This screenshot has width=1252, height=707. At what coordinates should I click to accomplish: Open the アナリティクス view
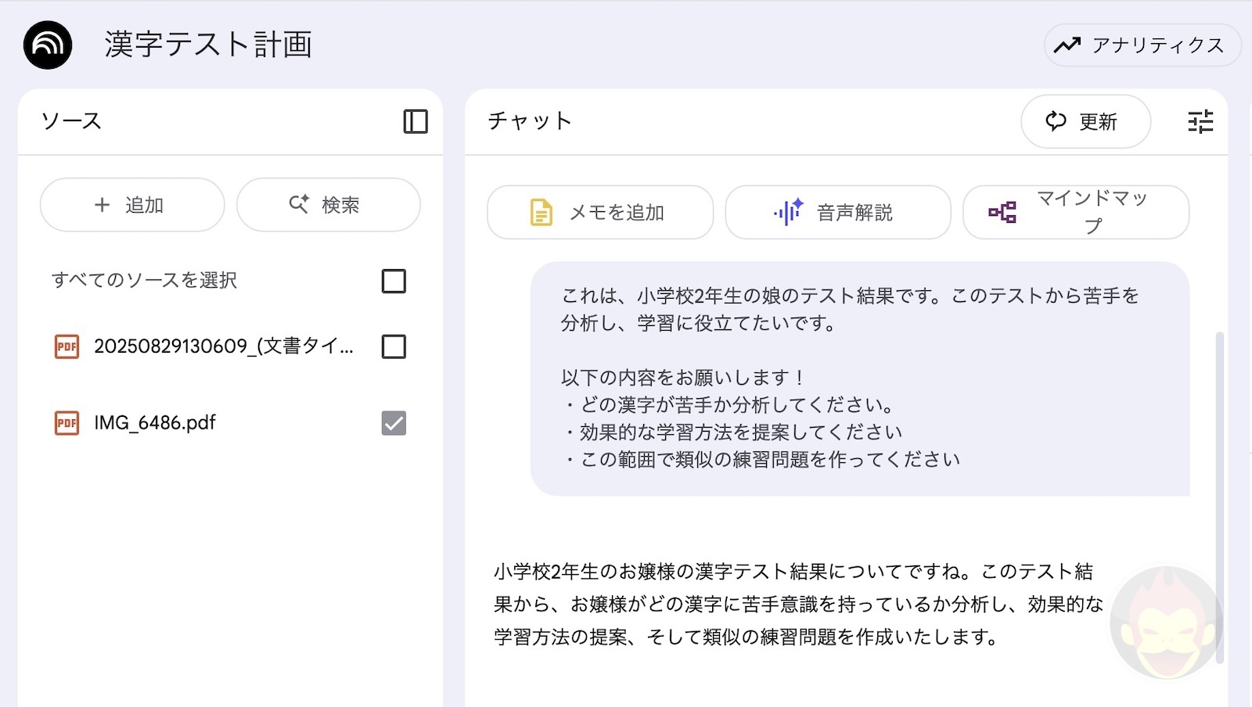(x=1142, y=45)
